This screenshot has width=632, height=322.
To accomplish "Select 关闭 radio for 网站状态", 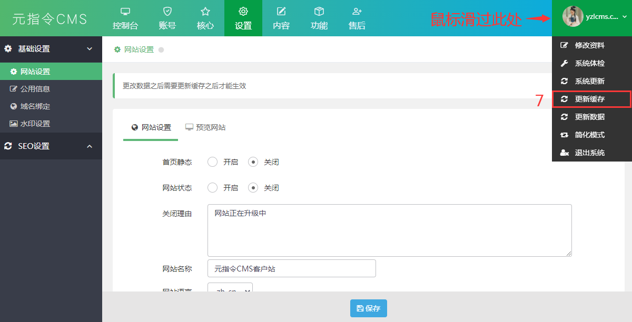I will (253, 188).
